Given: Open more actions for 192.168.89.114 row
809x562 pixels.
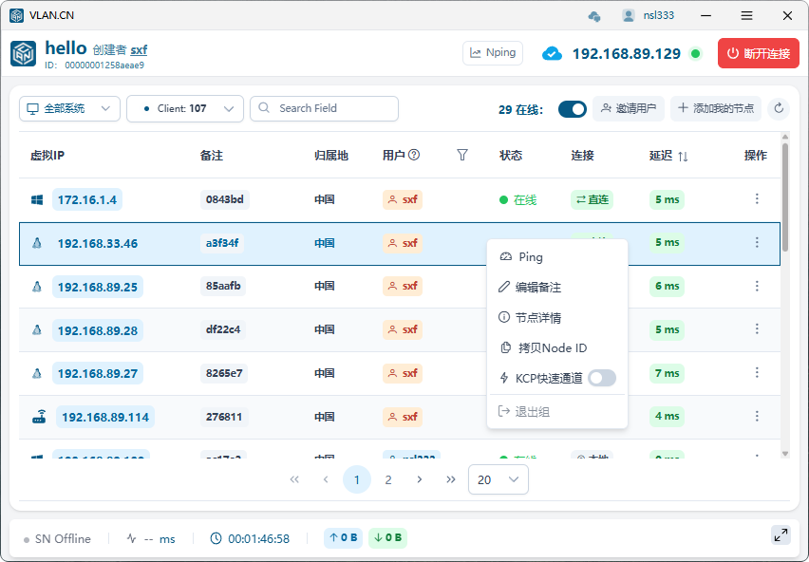Looking at the screenshot, I should tap(757, 416).
